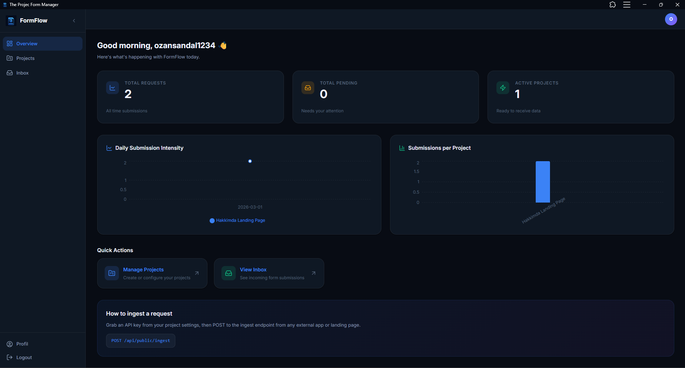Click the arrow icon on View Inbox card

point(314,273)
